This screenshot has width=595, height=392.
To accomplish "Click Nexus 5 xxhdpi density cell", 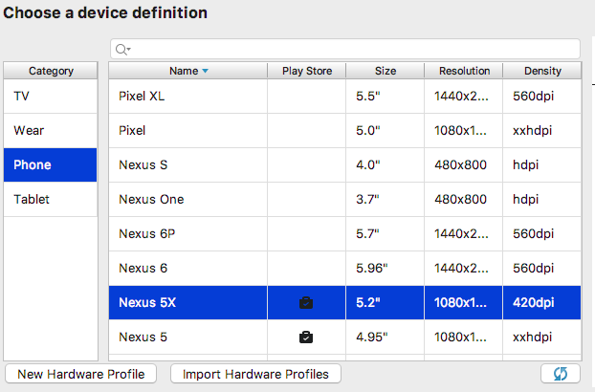I will 542,338.
